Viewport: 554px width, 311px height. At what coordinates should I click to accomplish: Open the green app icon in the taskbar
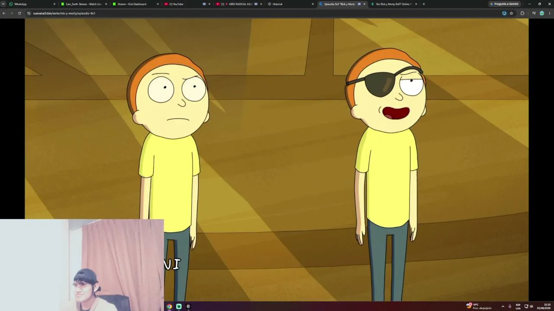[179, 306]
